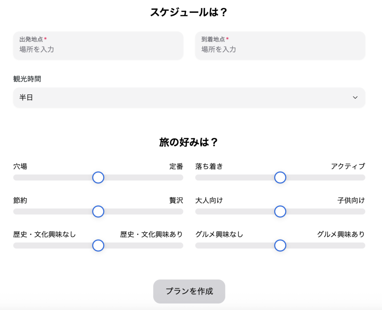This screenshot has height=310, width=382.
Task: Select the グルメ interest slider thumb
Action: tap(280, 245)
